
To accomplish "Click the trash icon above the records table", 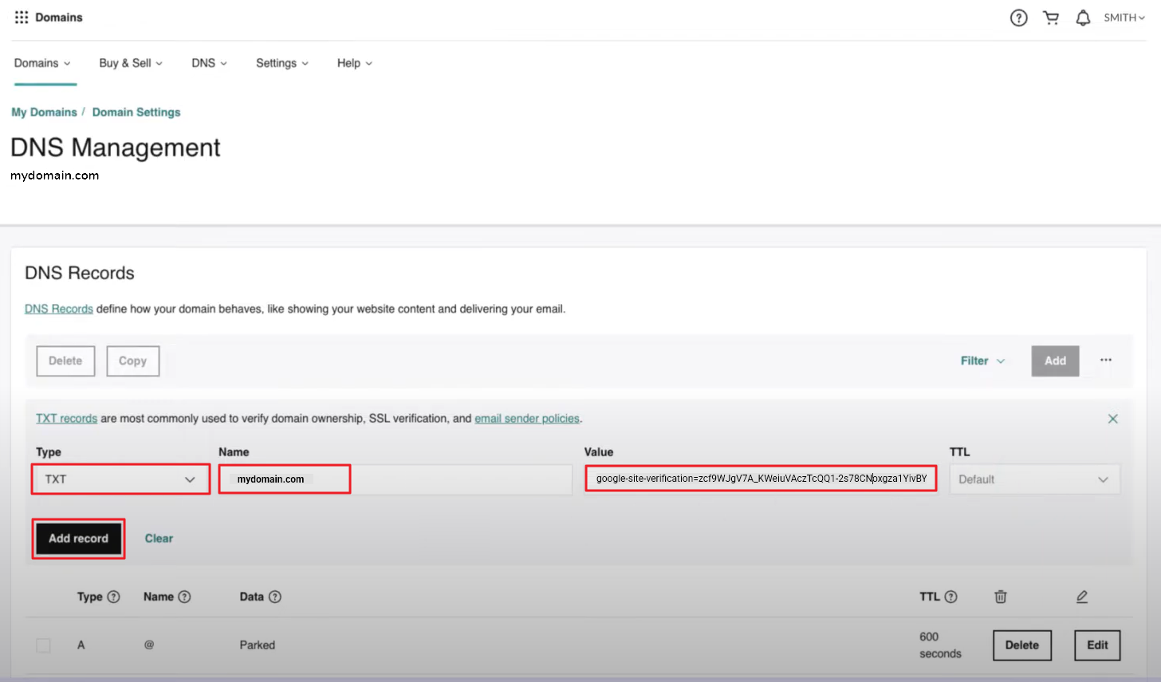I will [x=1001, y=596].
